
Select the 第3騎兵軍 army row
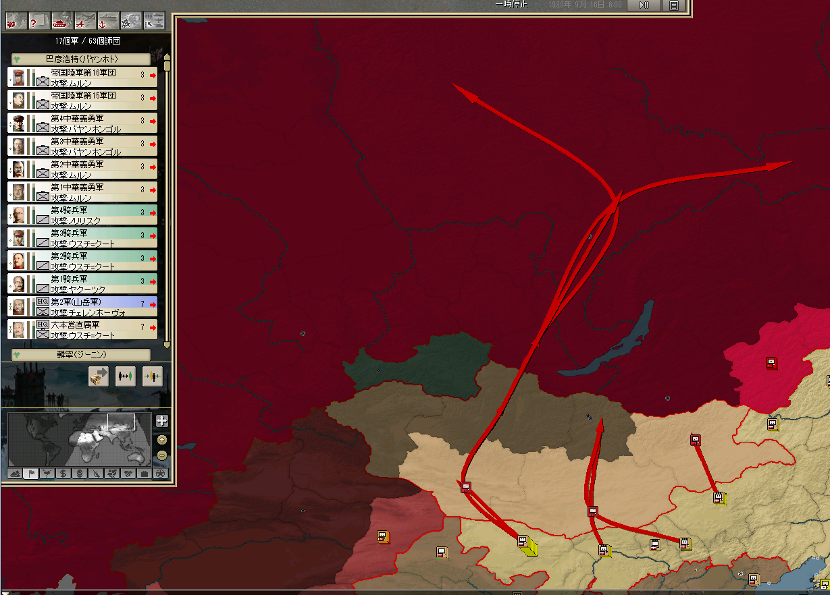pos(82,237)
